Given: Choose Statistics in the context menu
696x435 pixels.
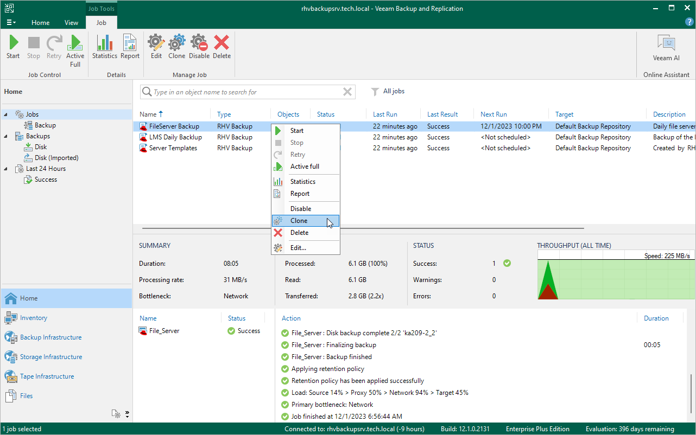Looking at the screenshot, I should (x=306, y=182).
